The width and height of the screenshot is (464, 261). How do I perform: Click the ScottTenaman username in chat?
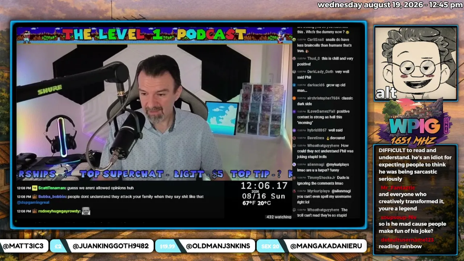52,188
